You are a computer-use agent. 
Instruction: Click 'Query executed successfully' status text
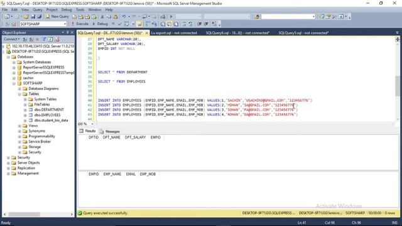tap(105, 213)
